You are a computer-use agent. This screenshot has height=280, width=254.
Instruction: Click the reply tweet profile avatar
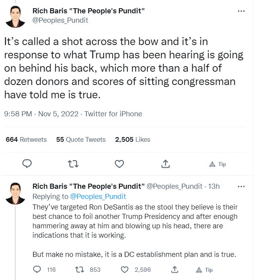(x=16, y=193)
